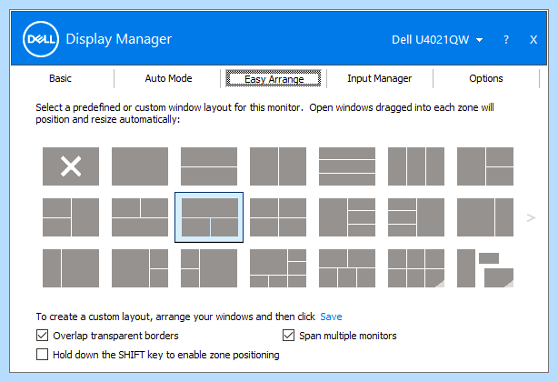Choose the three equal columns layout

click(416, 166)
